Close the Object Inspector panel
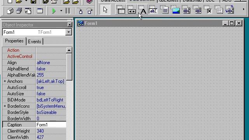 click(x=70, y=24)
